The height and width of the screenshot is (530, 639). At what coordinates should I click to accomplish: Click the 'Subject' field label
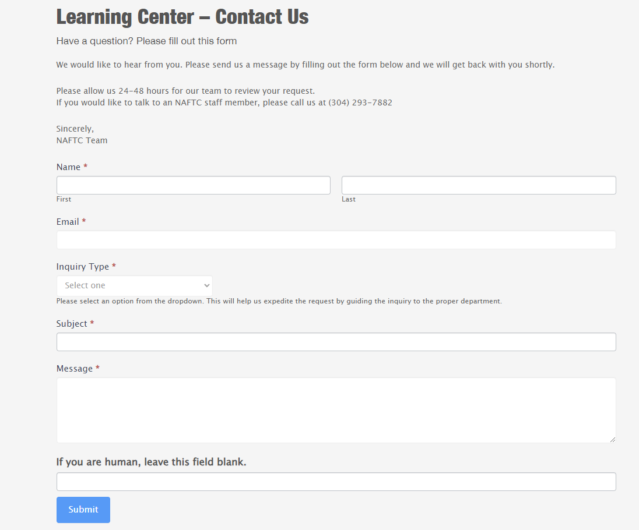click(x=72, y=324)
